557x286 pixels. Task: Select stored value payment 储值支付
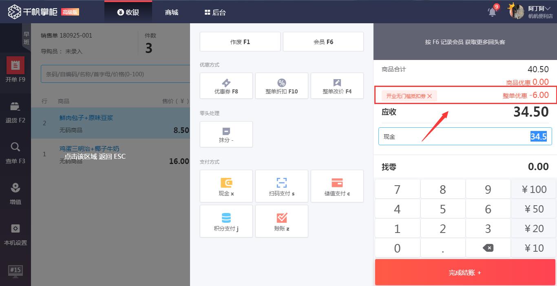click(337, 186)
